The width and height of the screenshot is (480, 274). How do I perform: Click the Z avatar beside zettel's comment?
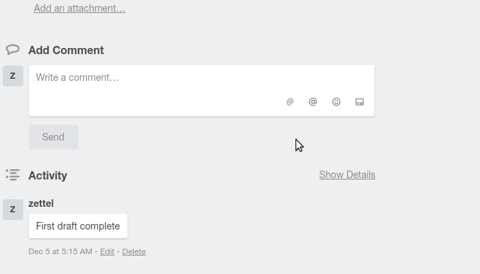13,210
